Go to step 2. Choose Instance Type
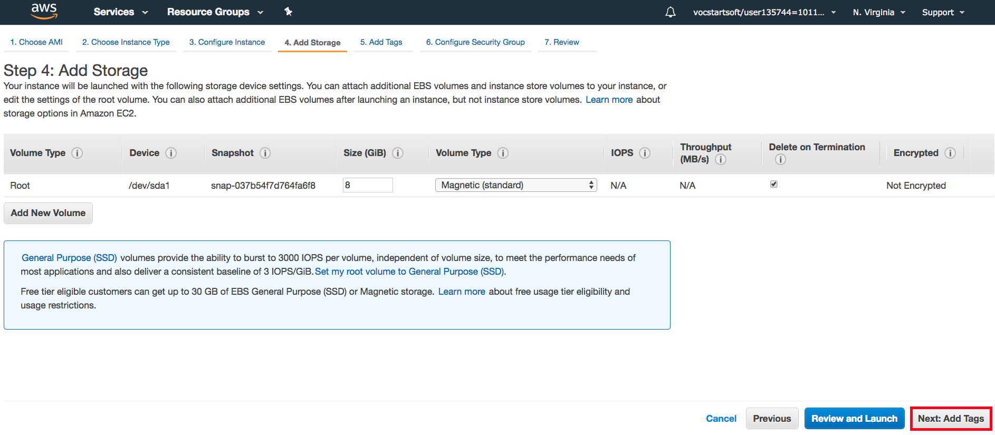The height and width of the screenshot is (435, 995). [126, 42]
